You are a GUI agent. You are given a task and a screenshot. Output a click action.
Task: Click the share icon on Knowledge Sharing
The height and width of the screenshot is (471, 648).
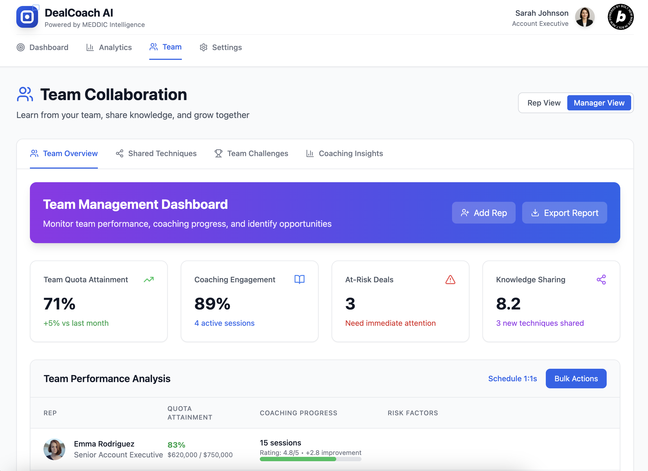(x=601, y=280)
